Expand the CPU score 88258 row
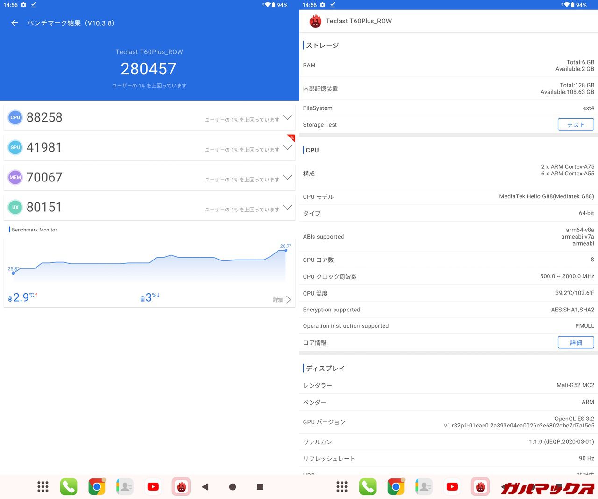 pos(287,117)
